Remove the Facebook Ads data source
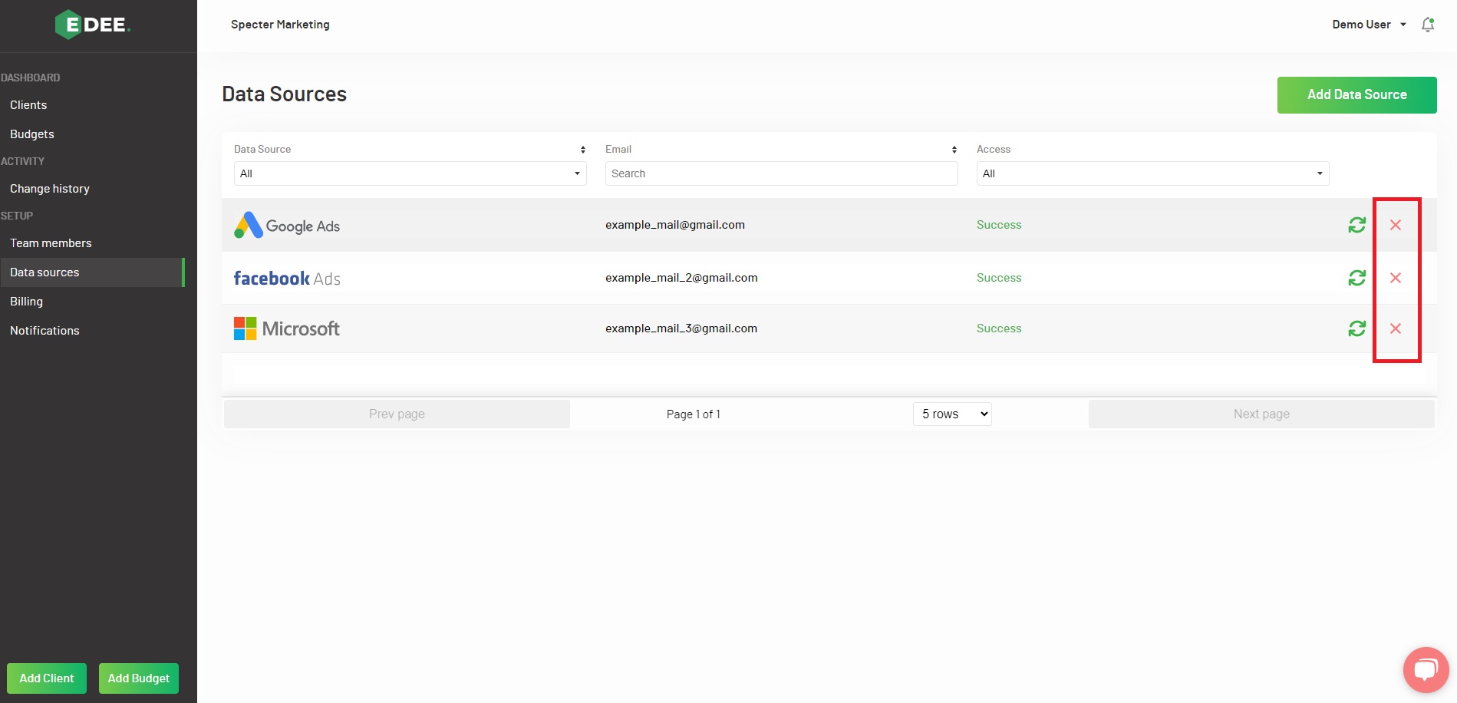The width and height of the screenshot is (1457, 703). tap(1396, 278)
